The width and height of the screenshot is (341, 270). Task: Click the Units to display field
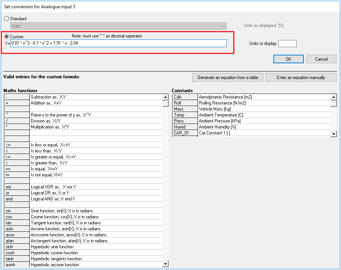click(287, 44)
